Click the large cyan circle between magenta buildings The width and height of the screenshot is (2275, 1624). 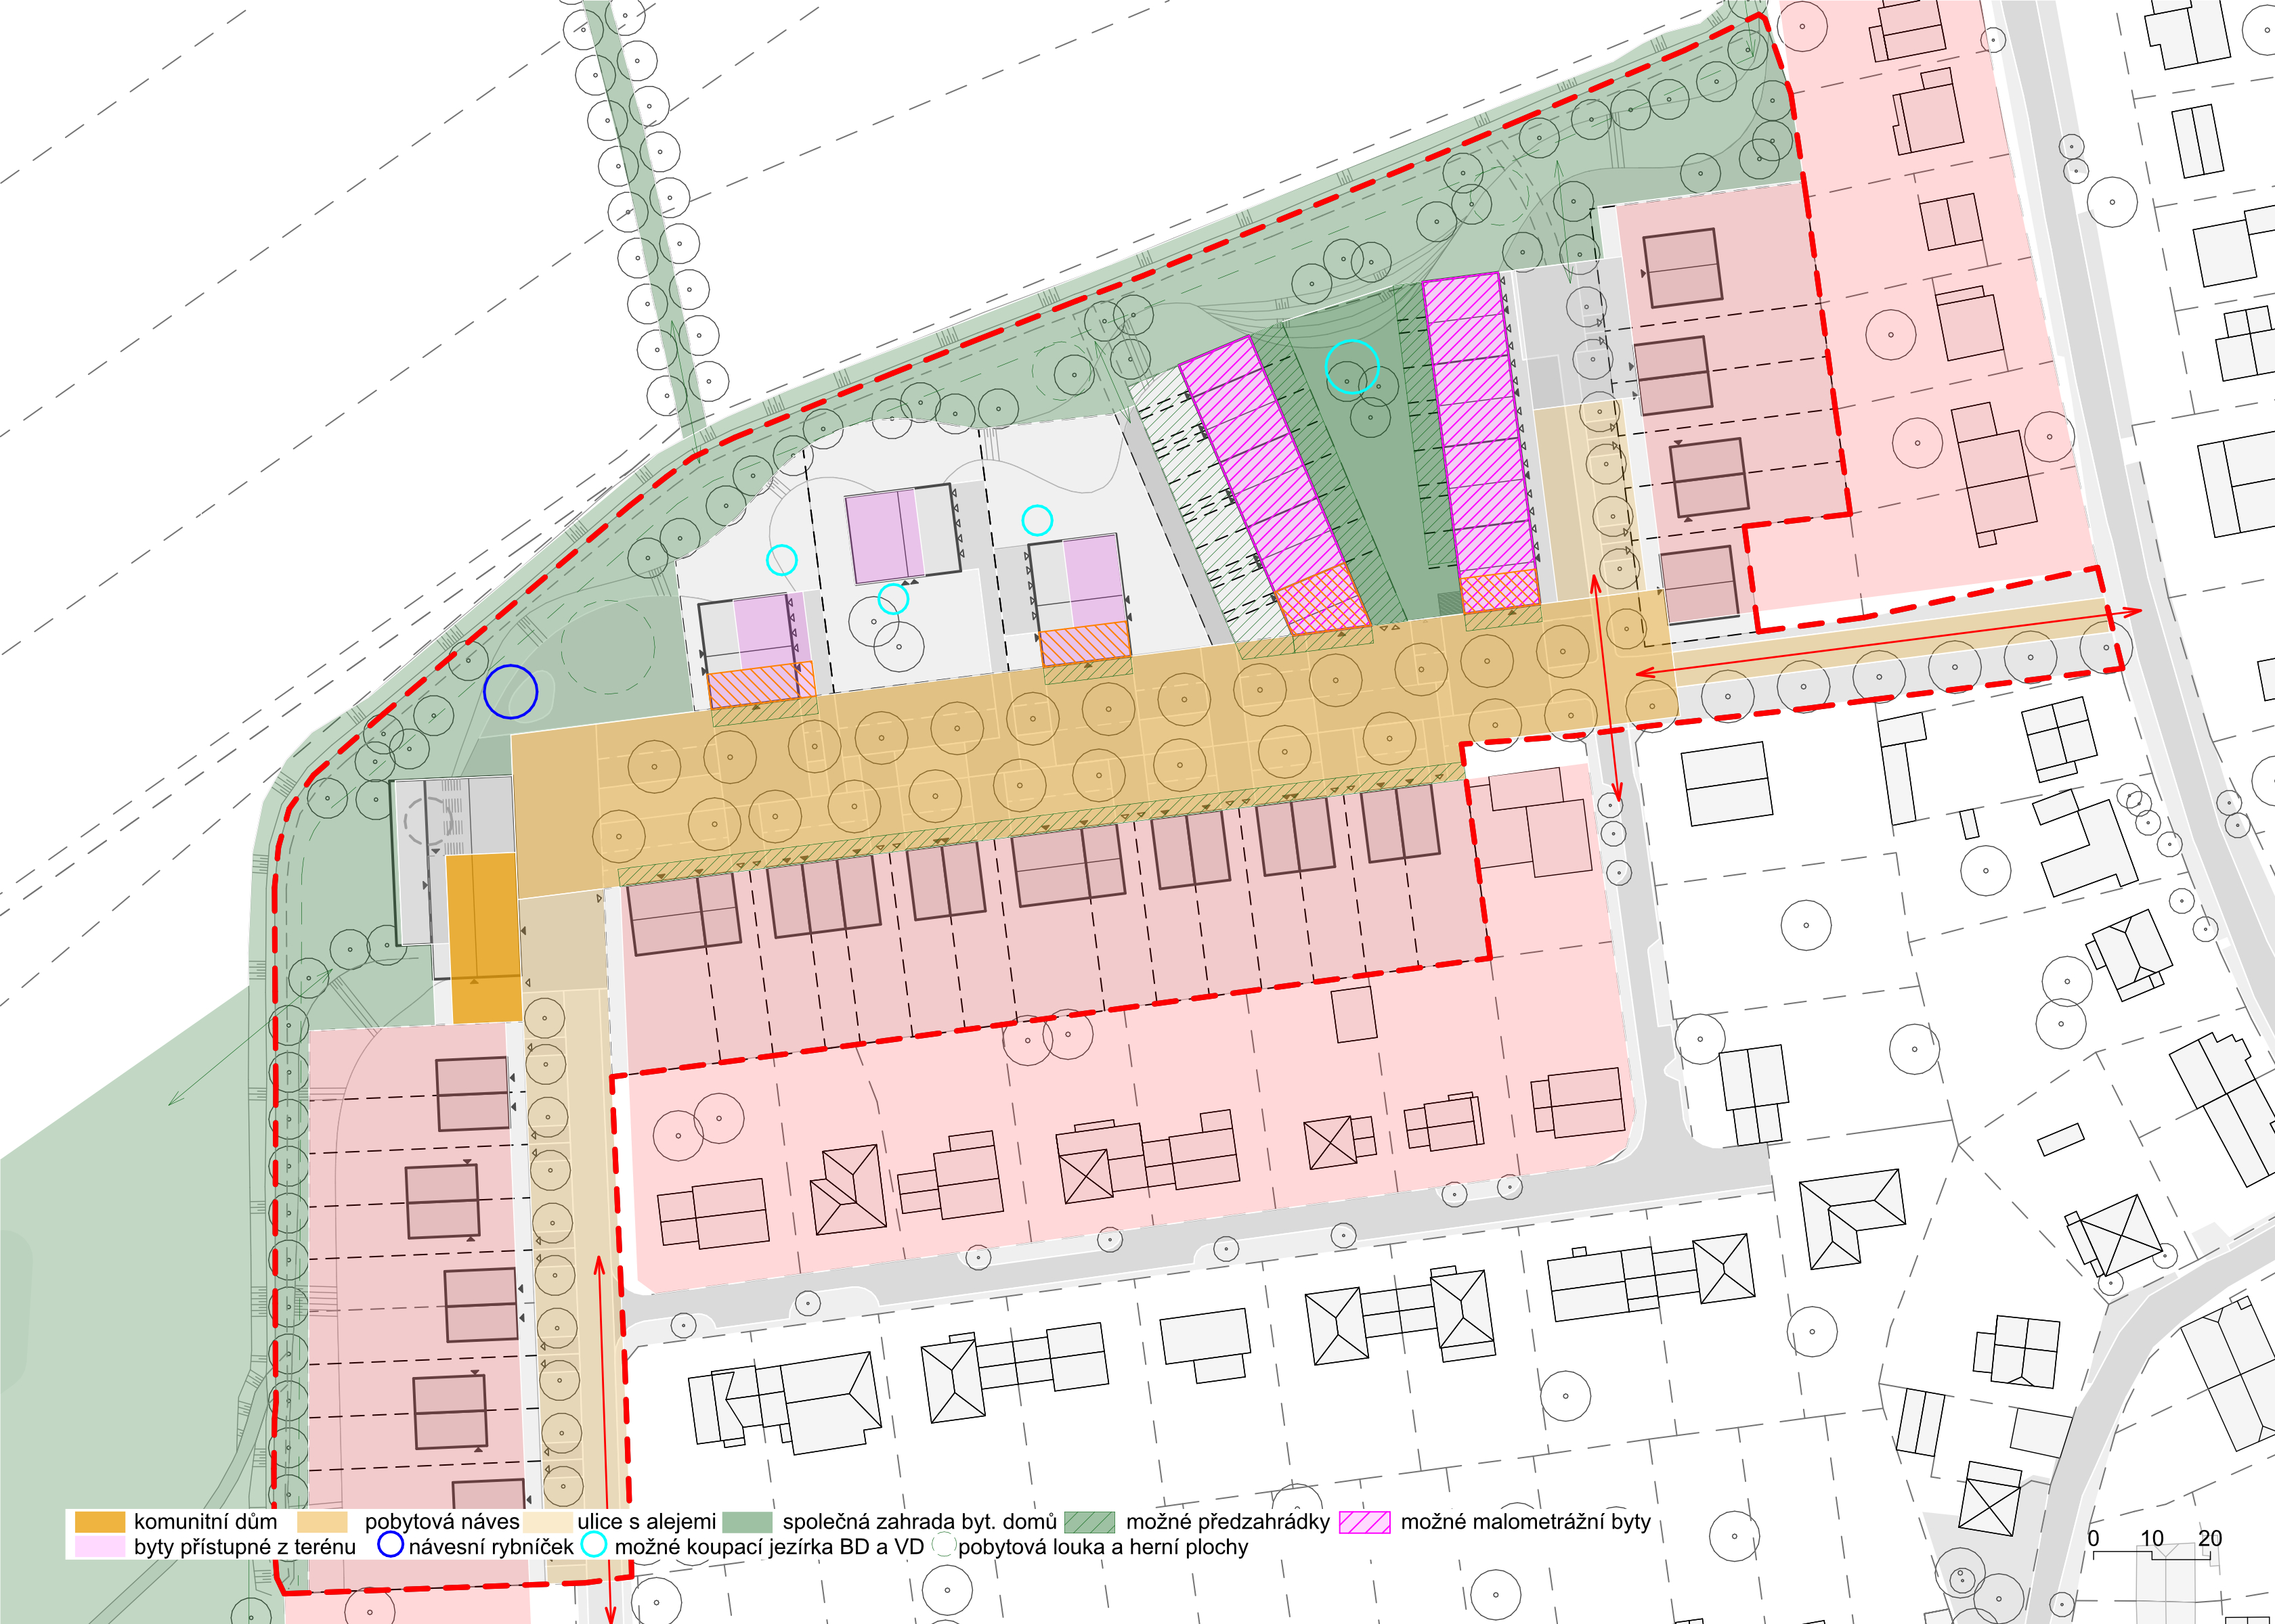1351,366
